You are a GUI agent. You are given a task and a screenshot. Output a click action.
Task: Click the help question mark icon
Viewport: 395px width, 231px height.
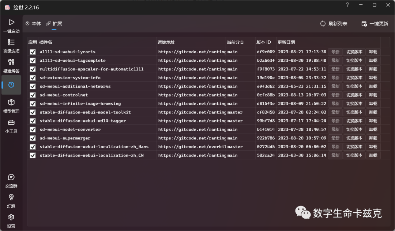click(x=347, y=5)
